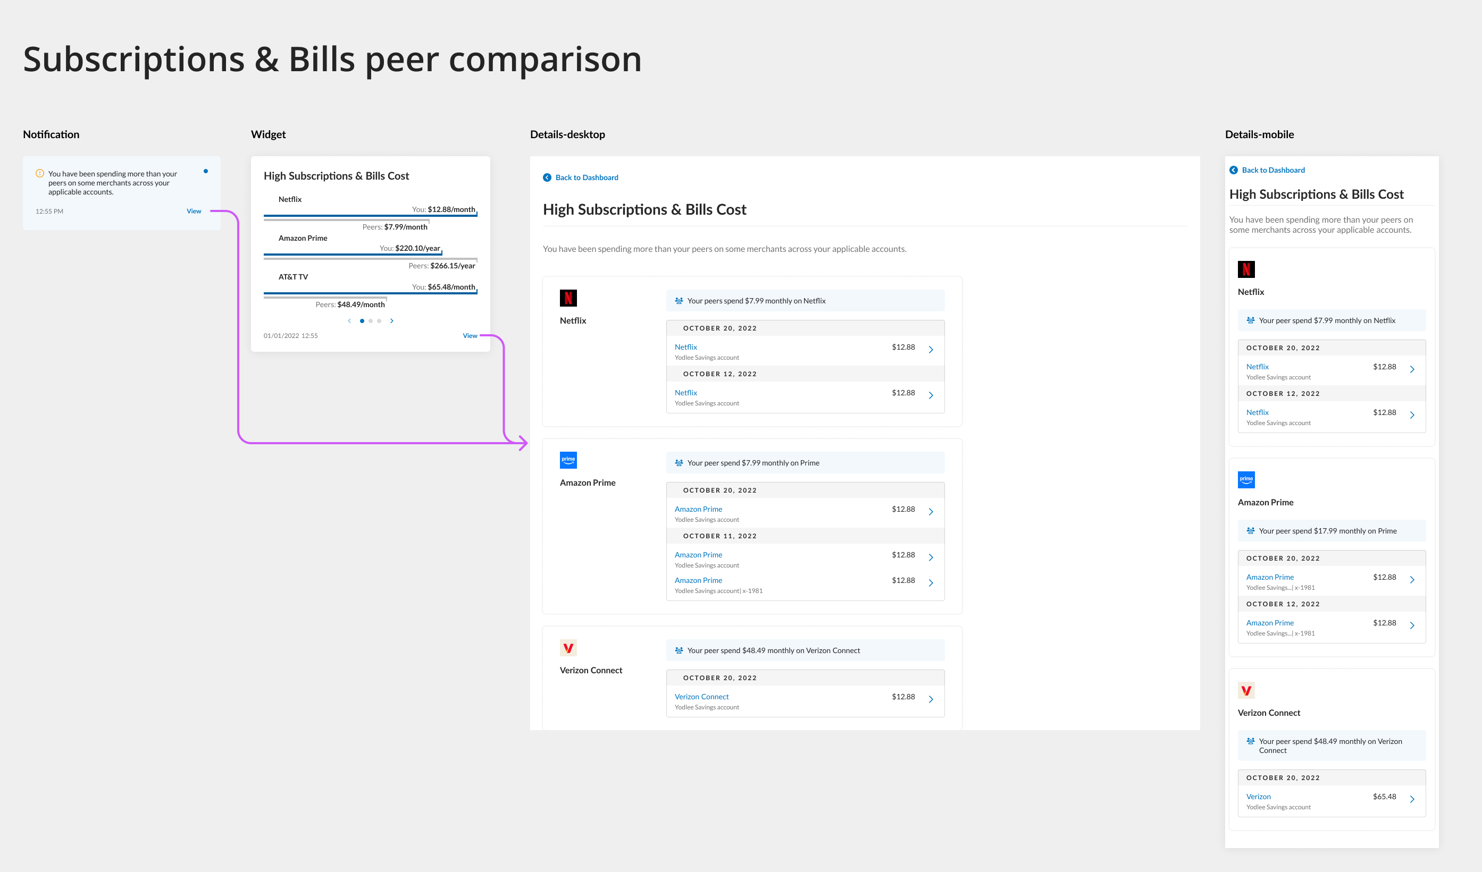Viewport: 1482px width, 872px height.
Task: Open desktop Netflix link under October 12
Action: (x=686, y=393)
